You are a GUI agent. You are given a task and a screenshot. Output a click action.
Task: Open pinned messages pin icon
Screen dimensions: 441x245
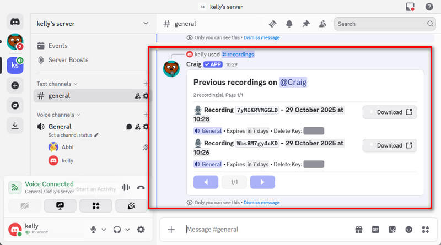click(305, 24)
